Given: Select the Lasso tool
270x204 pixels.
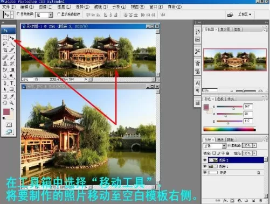Looking at the screenshot, I should pos(5,44).
